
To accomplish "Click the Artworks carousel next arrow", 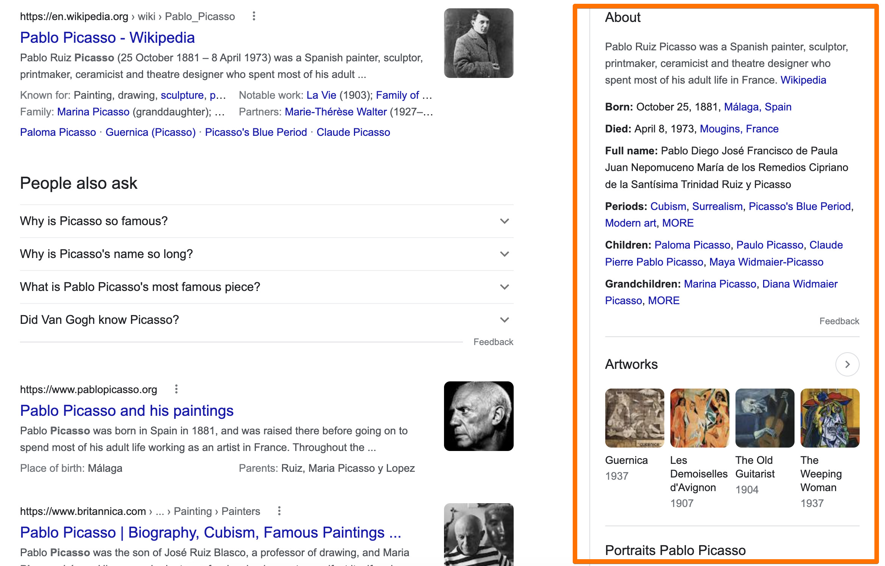I will click(x=847, y=364).
